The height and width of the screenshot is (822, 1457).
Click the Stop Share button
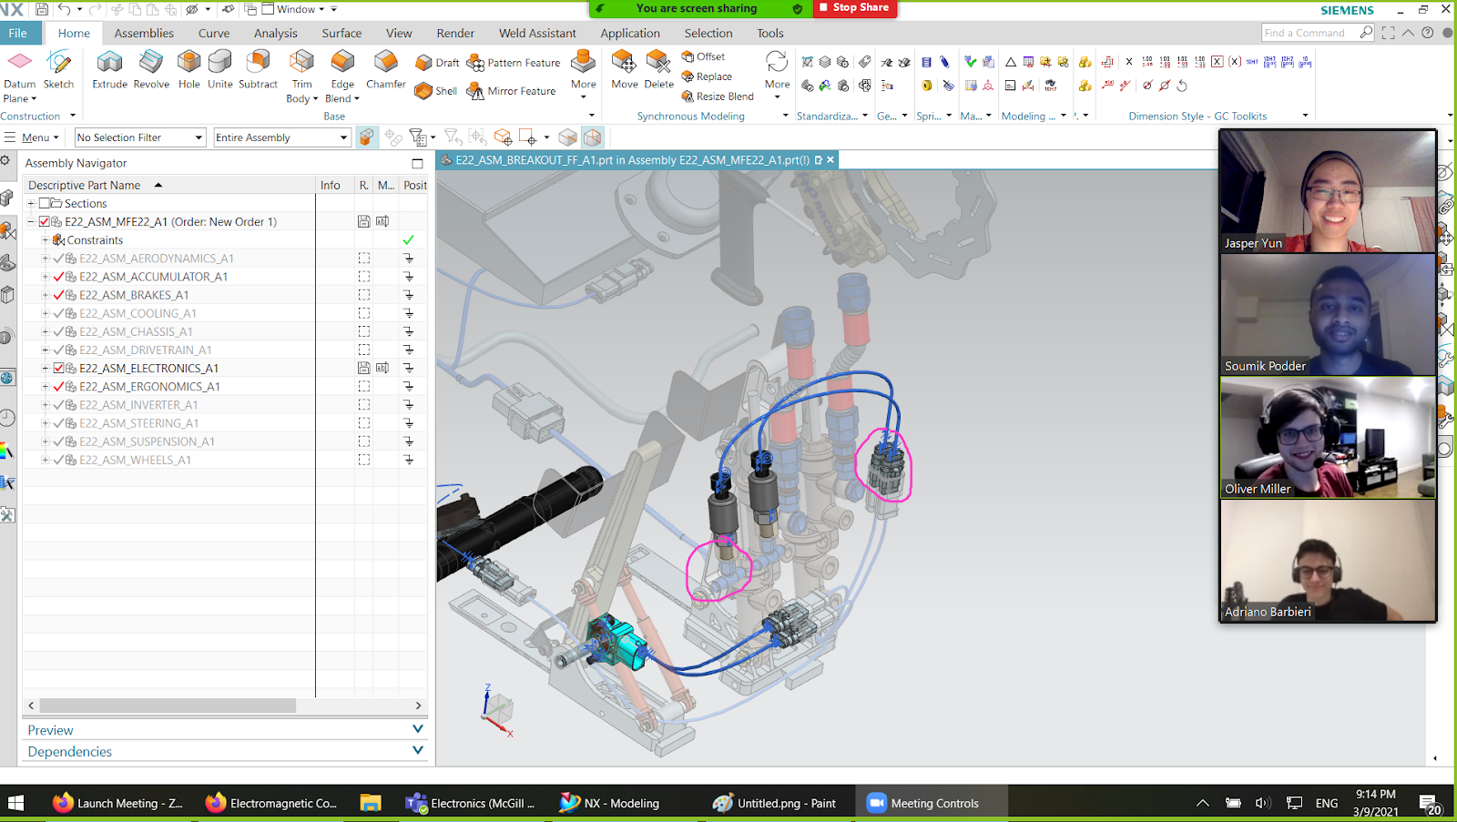point(853,8)
